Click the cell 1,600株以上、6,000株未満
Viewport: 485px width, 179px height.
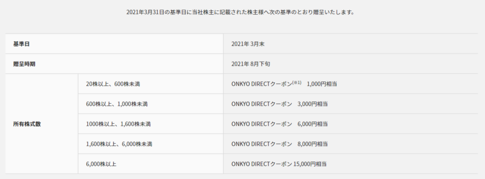(x=150, y=144)
